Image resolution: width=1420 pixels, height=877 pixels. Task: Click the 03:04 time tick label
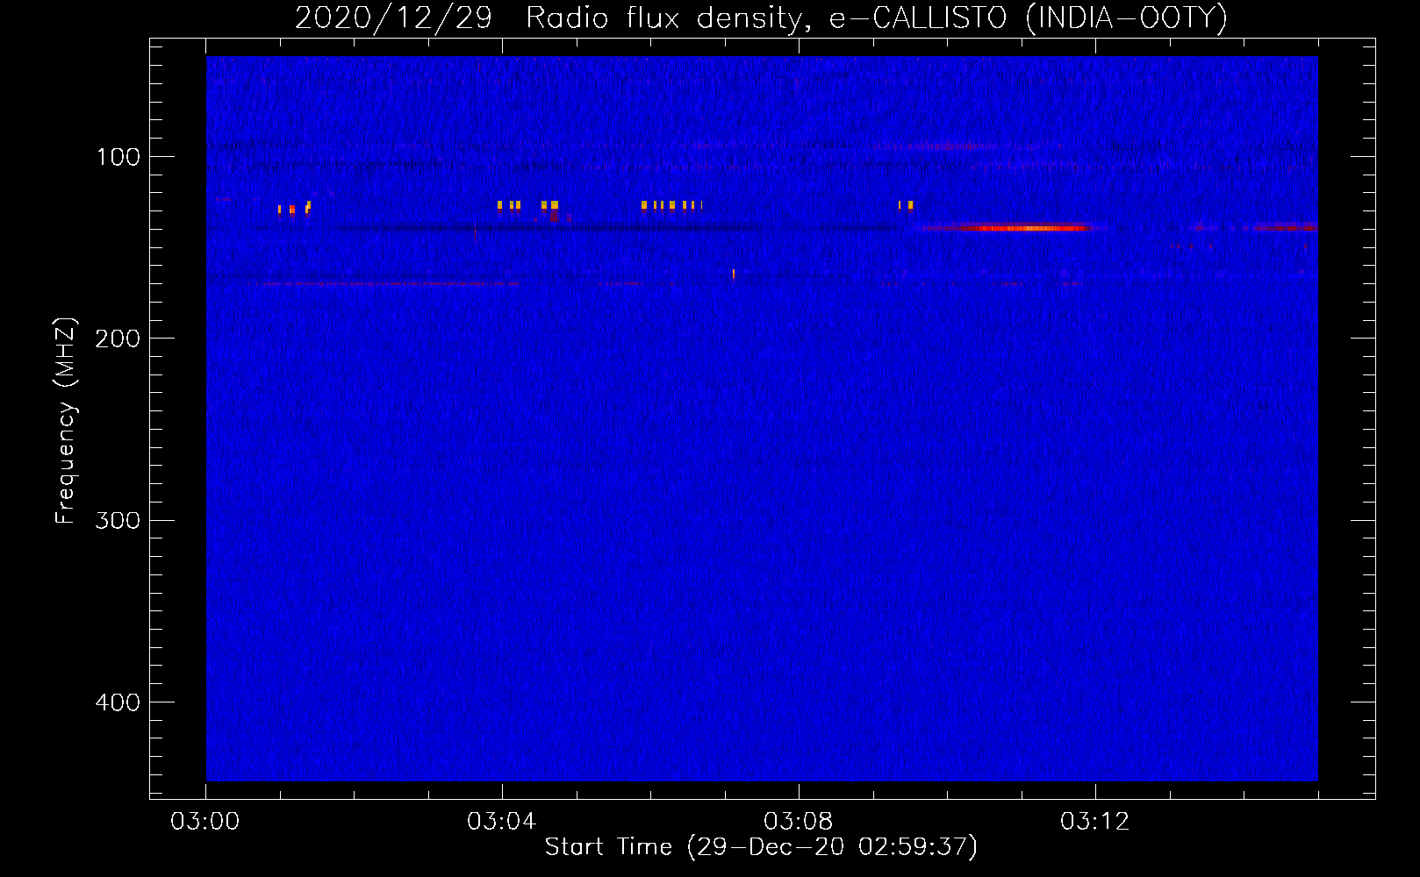tap(502, 822)
